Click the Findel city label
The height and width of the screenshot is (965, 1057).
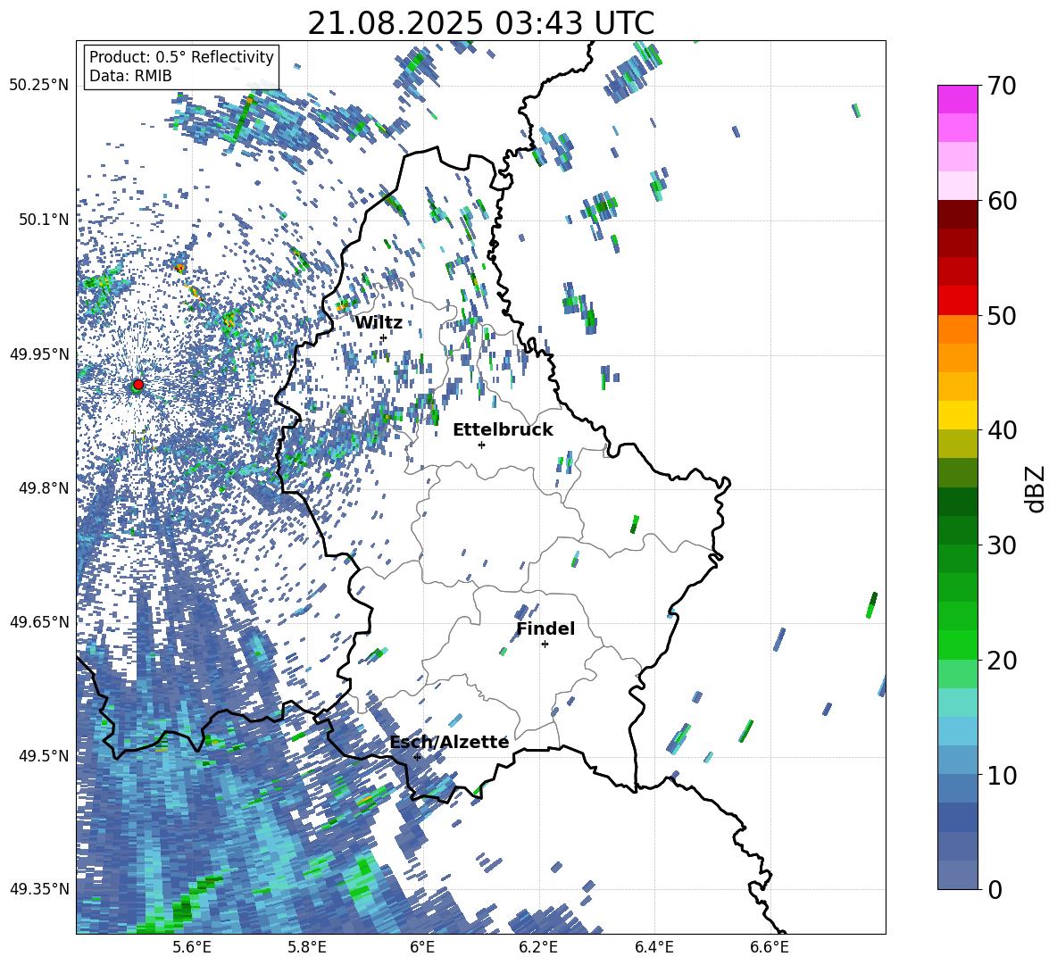coord(545,628)
